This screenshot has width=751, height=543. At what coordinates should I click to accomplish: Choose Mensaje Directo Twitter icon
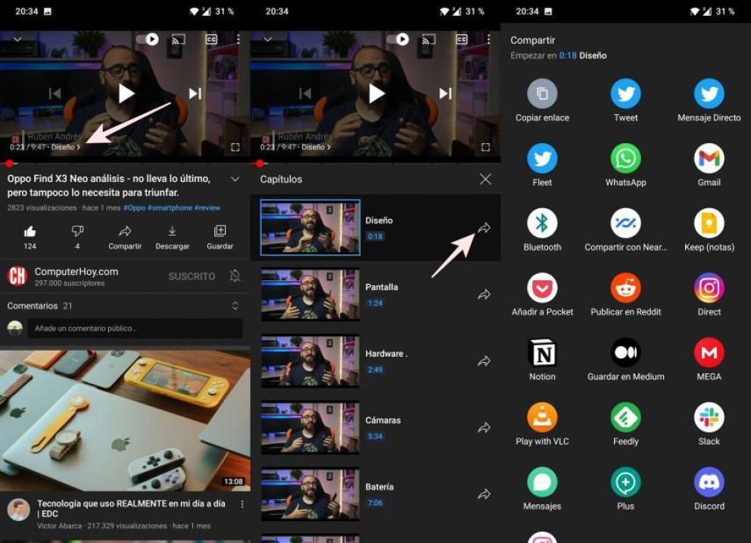point(709,93)
